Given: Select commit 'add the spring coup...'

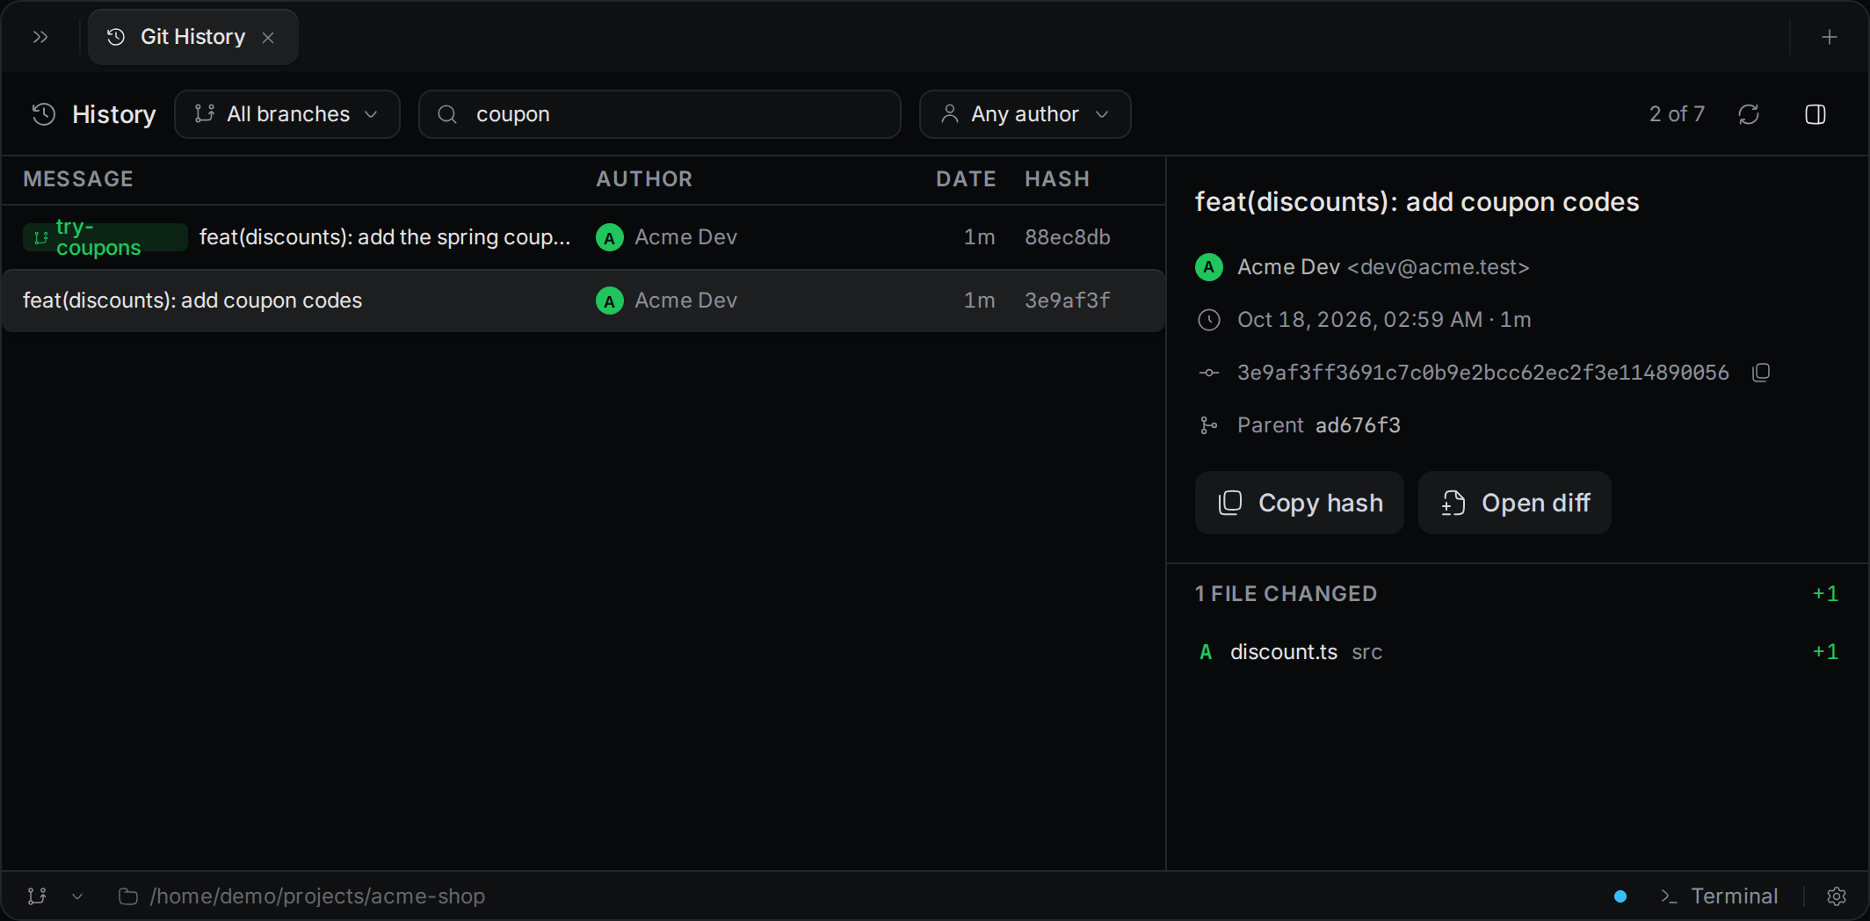Looking at the screenshot, I should point(385,237).
